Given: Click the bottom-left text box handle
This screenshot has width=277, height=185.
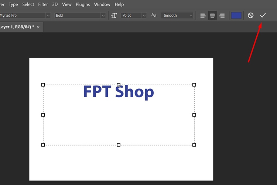Looking at the screenshot, I should point(43,145).
